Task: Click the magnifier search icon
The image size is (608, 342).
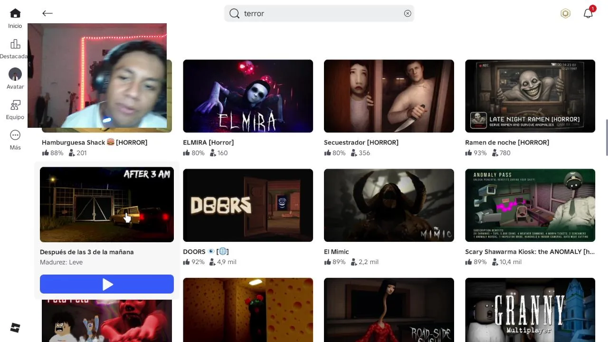Action: tap(234, 13)
